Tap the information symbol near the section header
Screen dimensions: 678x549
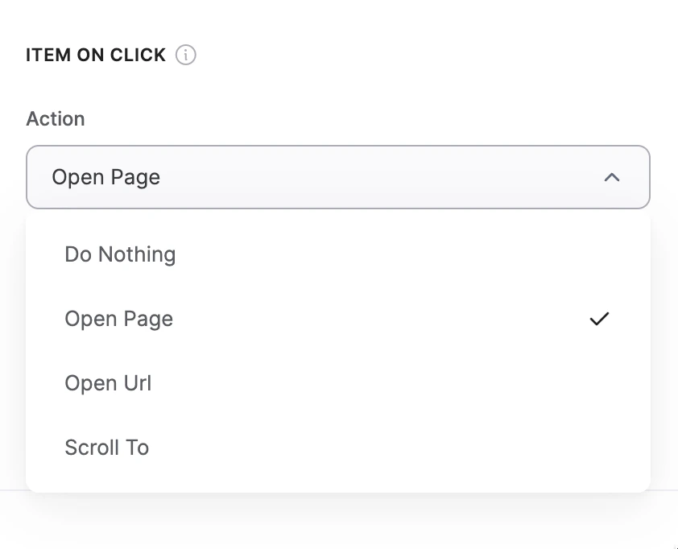coord(186,55)
